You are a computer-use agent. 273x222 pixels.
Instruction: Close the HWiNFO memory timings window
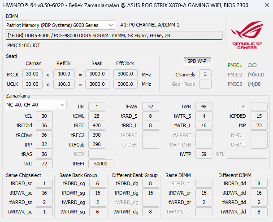point(267,5)
